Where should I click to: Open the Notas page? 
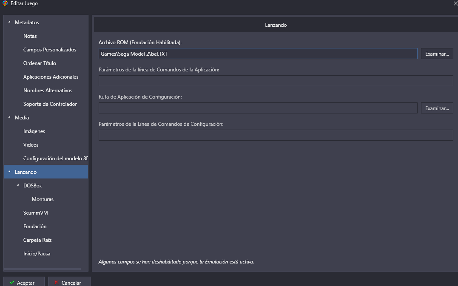30,36
